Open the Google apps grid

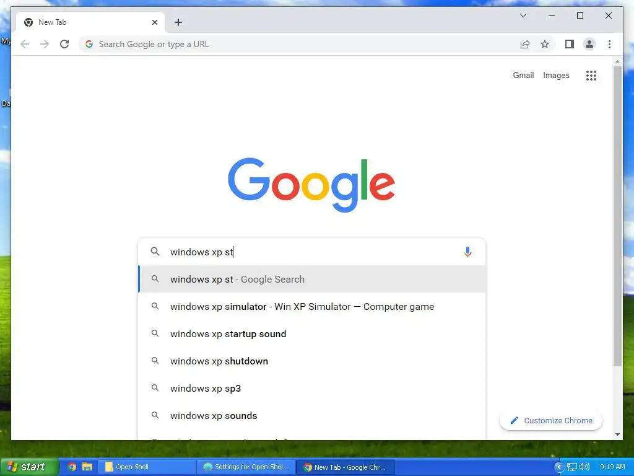coord(591,75)
